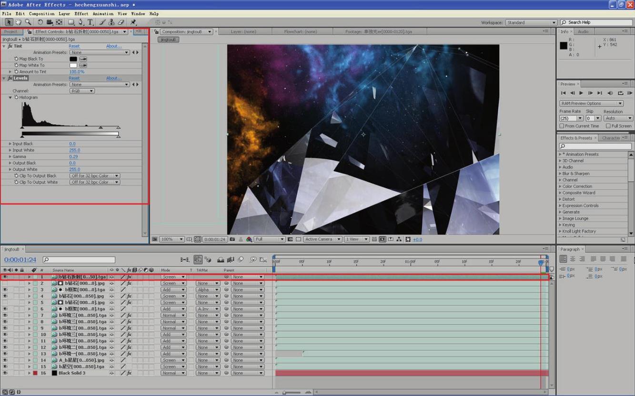The height and width of the screenshot is (396, 635).
Task: Click About link for Levels effect
Action: 113,78
